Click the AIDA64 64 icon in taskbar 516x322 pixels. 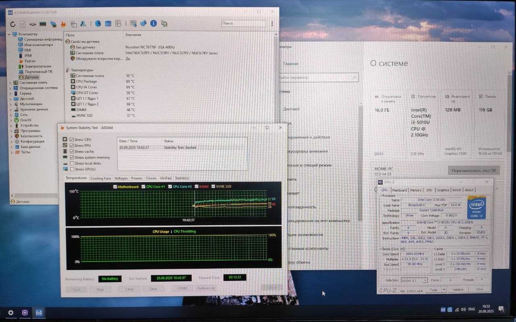39,312
